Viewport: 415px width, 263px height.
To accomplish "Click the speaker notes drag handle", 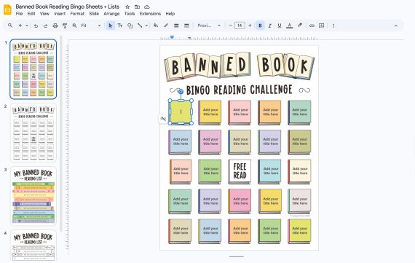I will pos(237,256).
